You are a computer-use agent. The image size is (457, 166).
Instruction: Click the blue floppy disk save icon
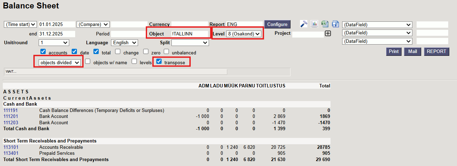[335, 24]
